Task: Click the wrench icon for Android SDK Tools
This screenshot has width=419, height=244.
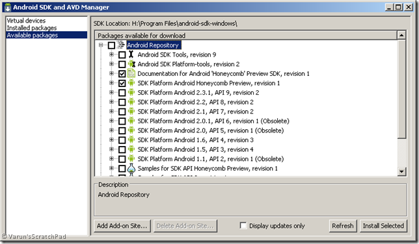Action: [131, 55]
